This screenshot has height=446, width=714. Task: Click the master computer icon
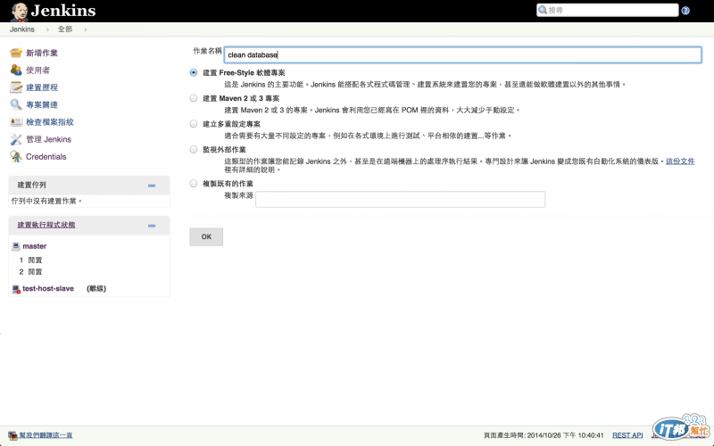click(16, 246)
